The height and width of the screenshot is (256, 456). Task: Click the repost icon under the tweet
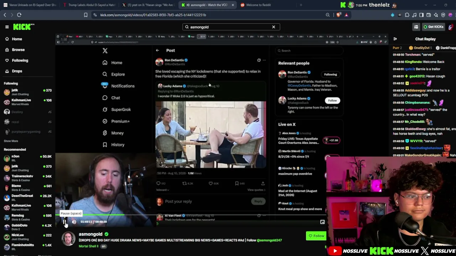(x=185, y=183)
